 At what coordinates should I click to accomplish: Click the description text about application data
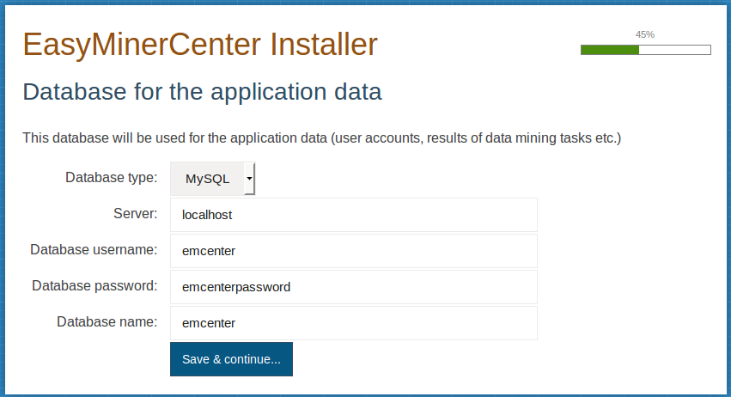tap(321, 138)
